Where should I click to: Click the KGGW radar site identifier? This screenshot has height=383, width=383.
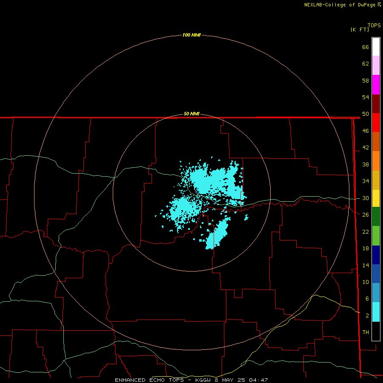203,380
